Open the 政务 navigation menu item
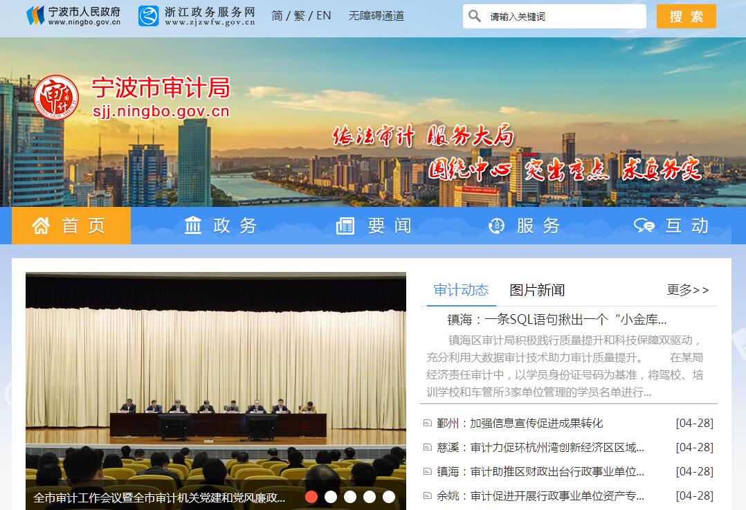 pyautogui.click(x=221, y=226)
